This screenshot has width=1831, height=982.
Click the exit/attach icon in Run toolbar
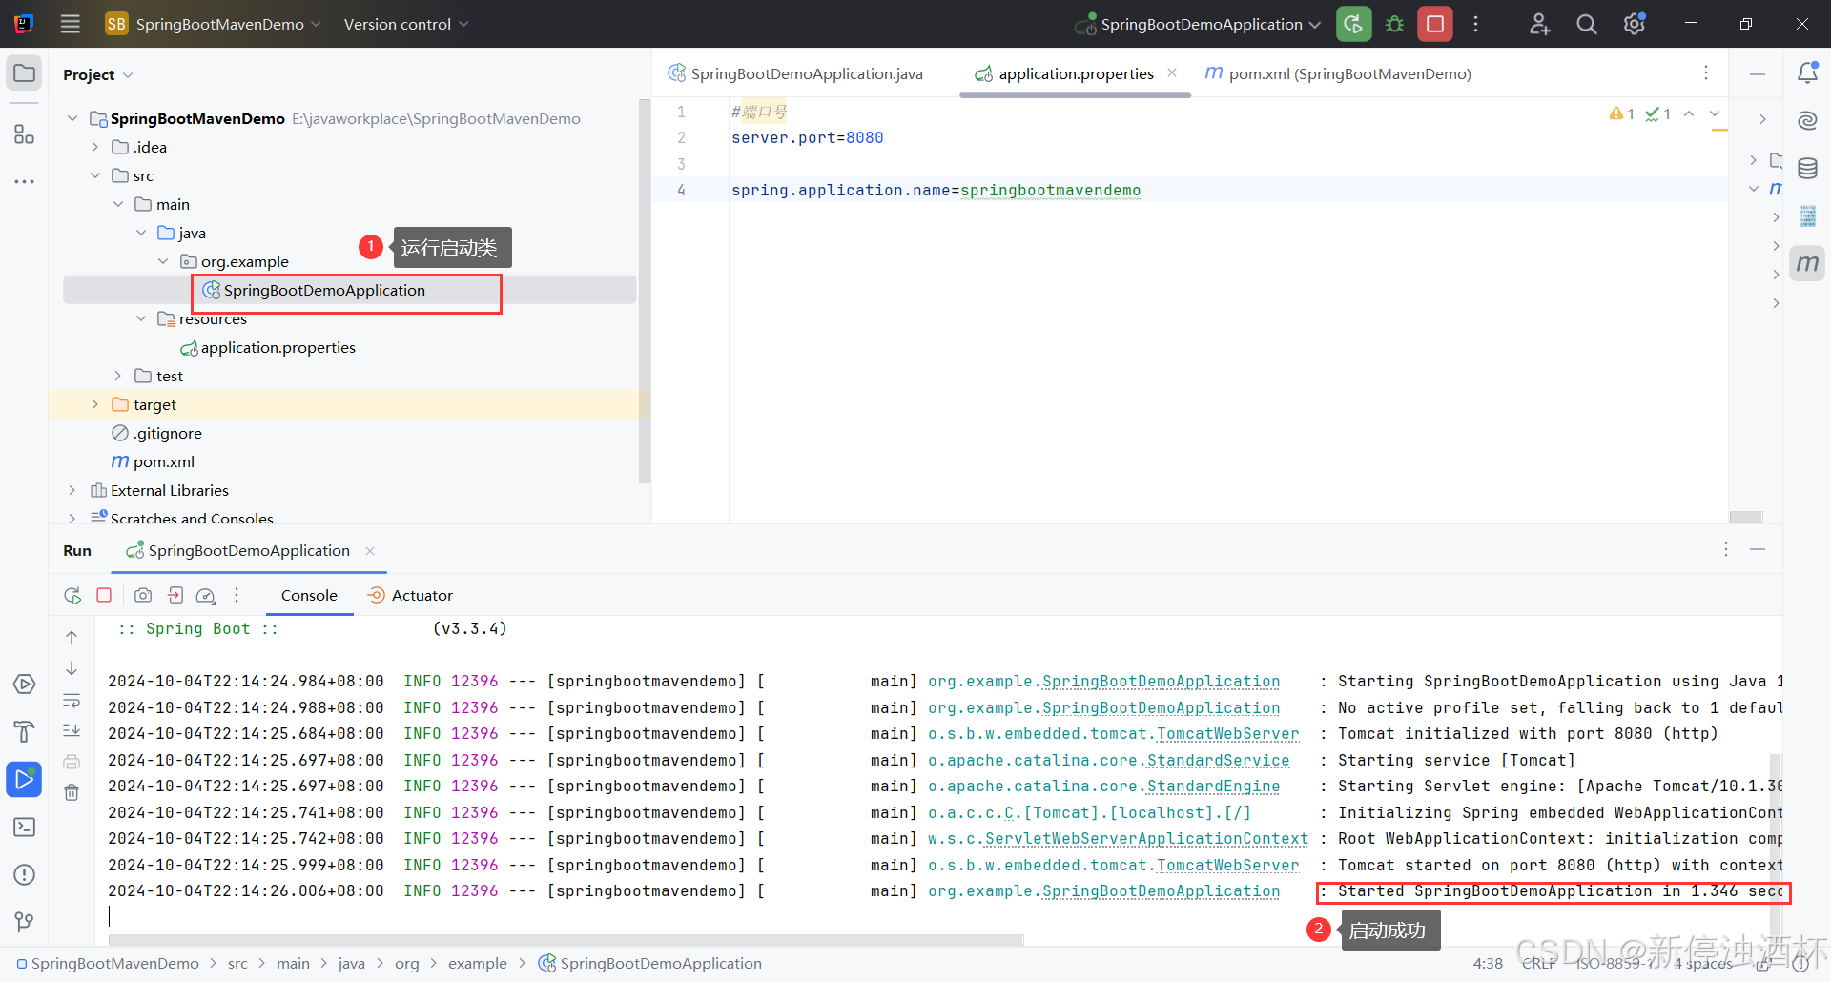(175, 595)
